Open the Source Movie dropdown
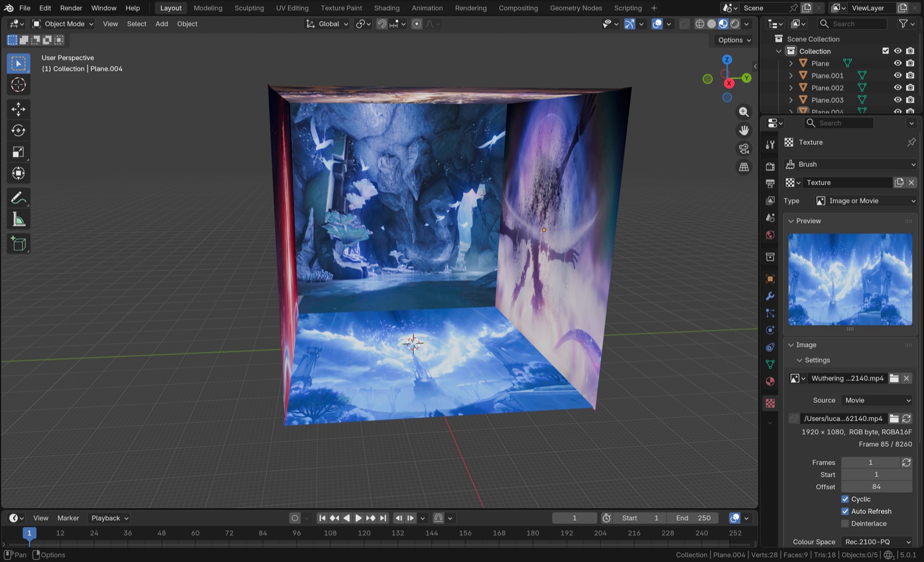Screen dimensions: 924x562 [x=877, y=400]
